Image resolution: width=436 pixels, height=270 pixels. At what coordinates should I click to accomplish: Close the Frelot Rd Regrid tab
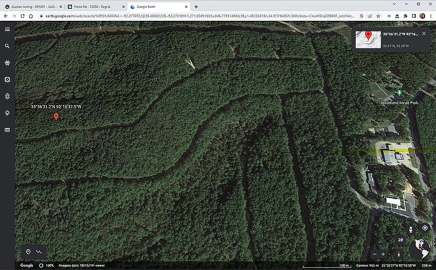124,7
